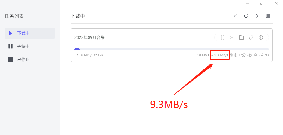Click the pause icon beside 等待中

(11, 46)
